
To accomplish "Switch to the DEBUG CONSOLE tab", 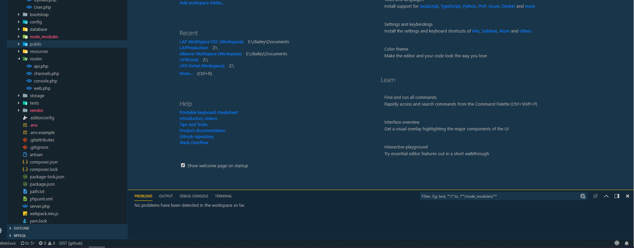I will (194, 196).
